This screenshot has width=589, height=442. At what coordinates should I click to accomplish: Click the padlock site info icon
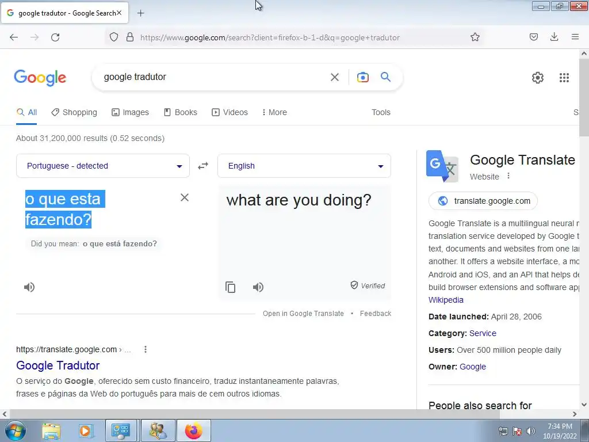tap(130, 37)
